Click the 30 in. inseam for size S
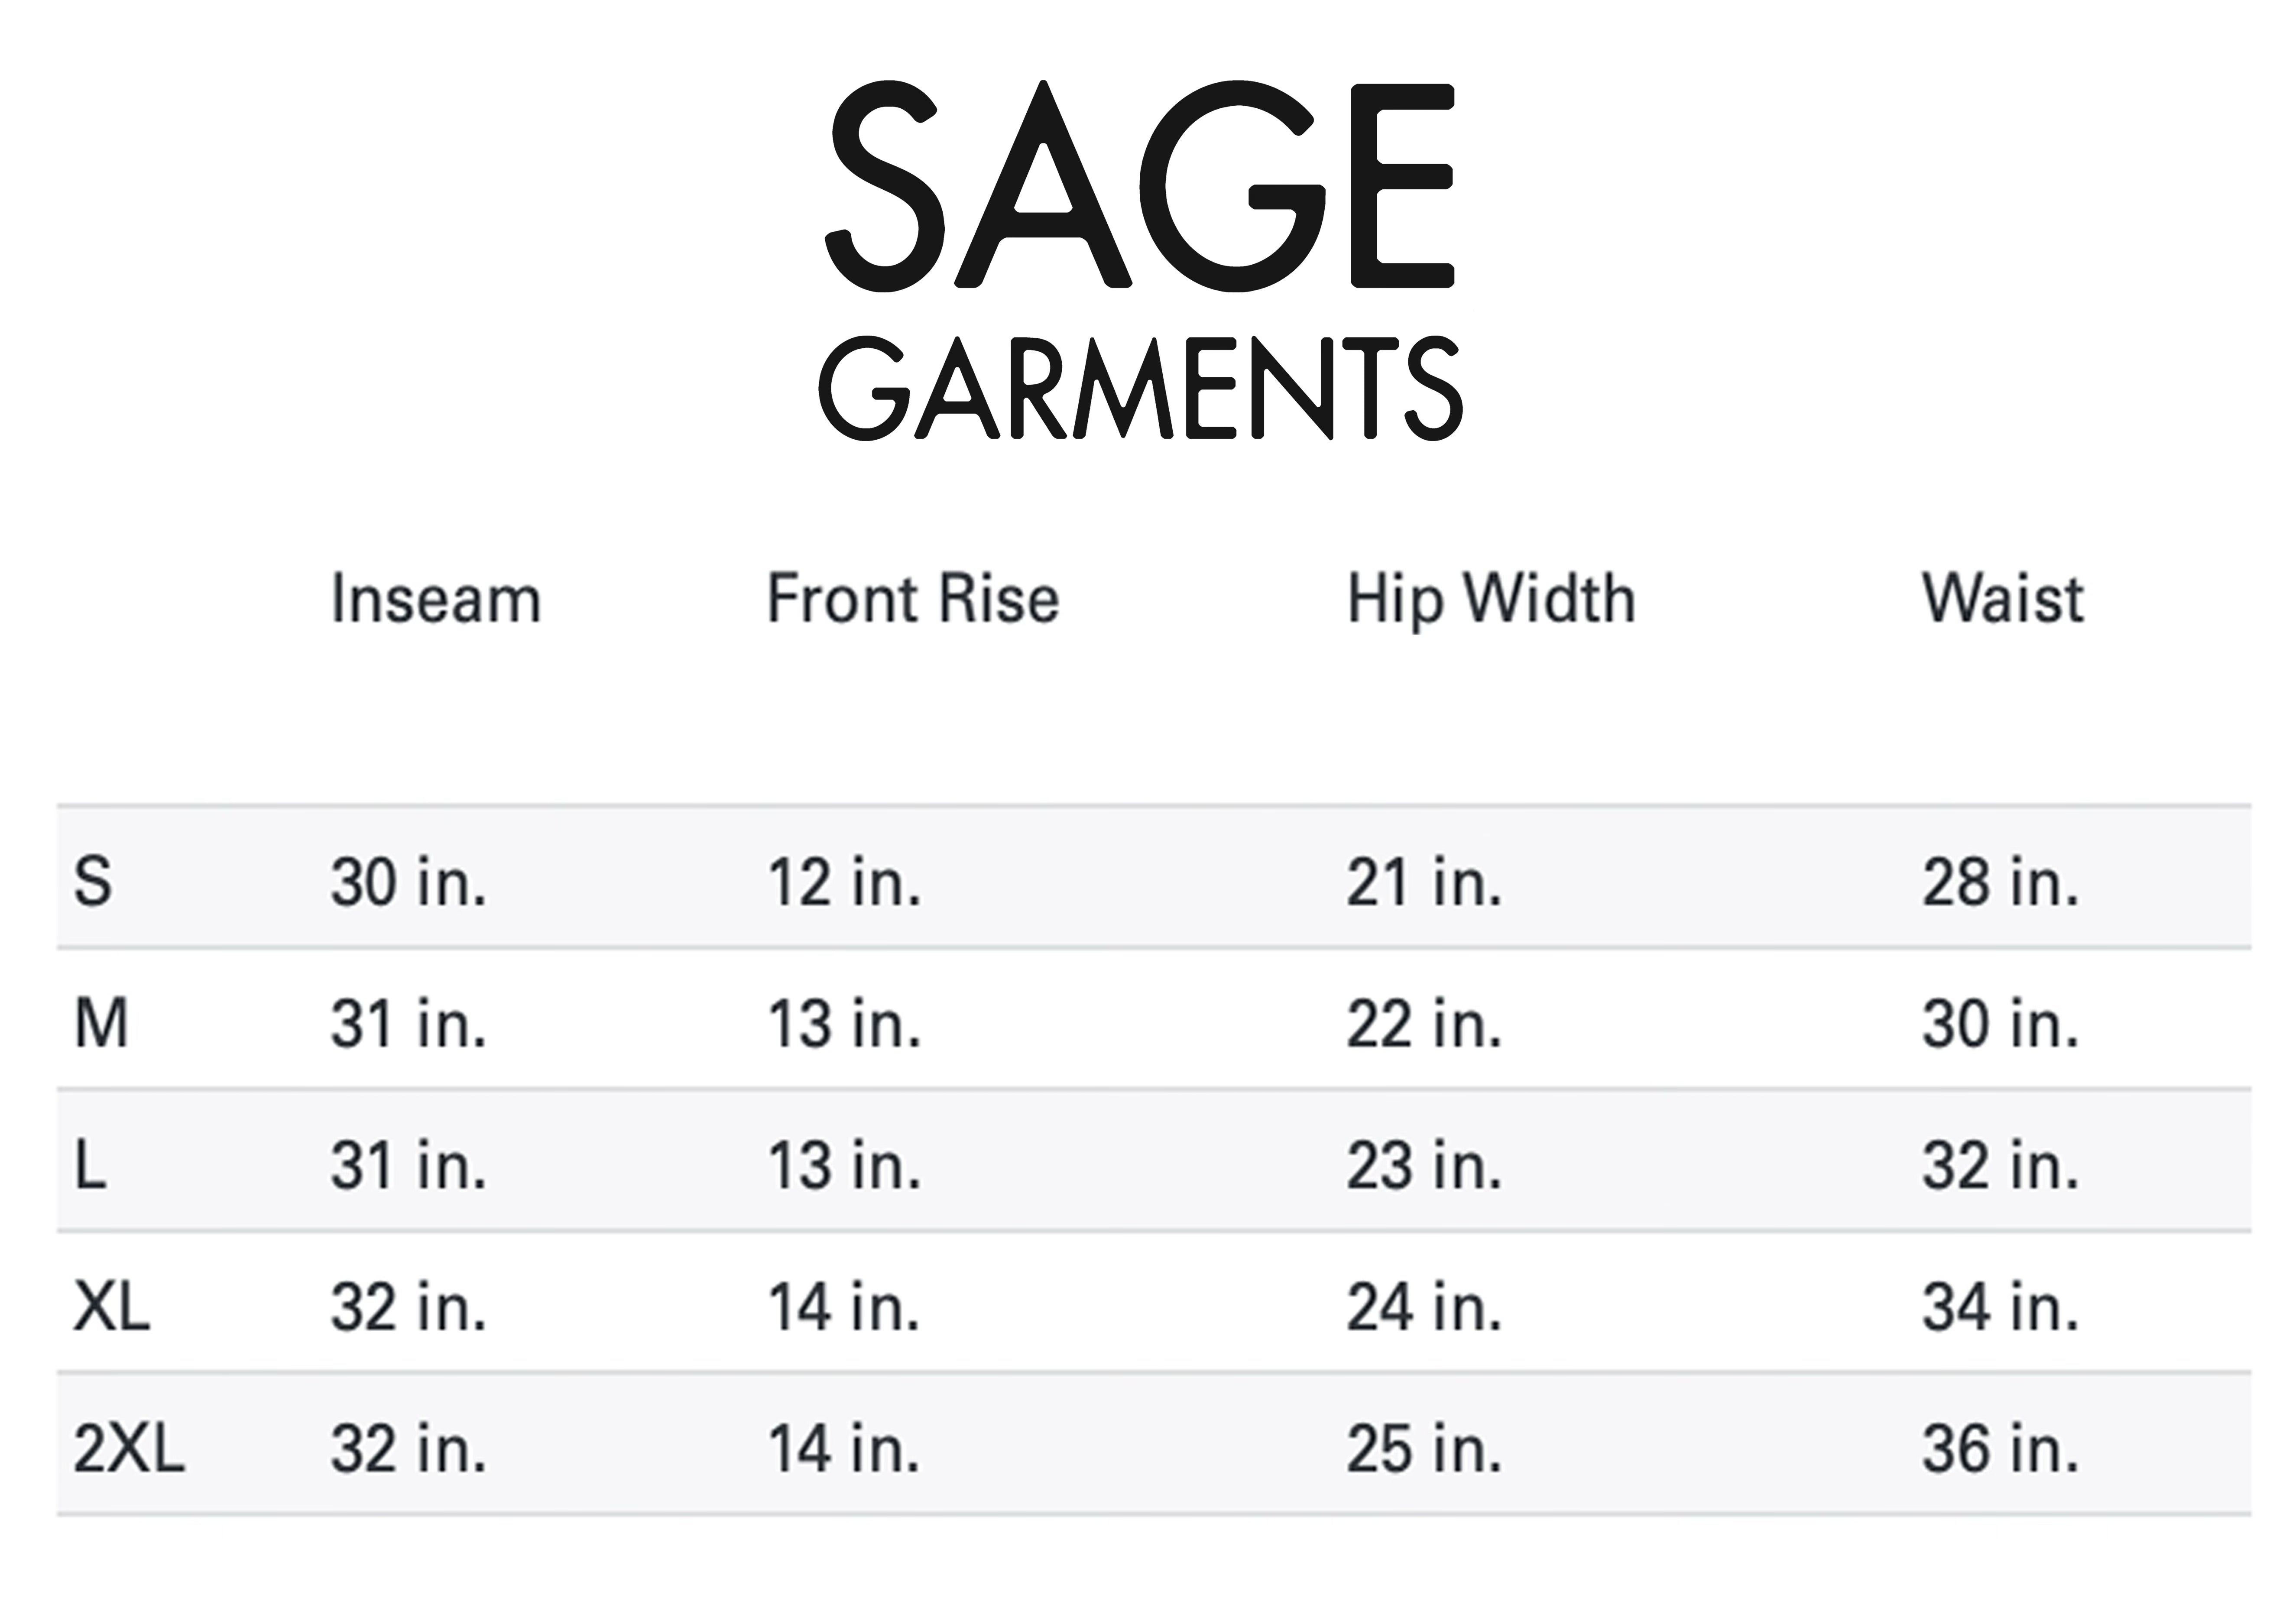The image size is (2296, 1611). pos(408,883)
